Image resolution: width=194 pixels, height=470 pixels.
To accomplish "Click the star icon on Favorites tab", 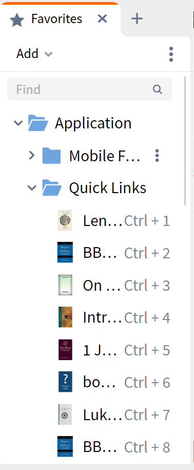I will pos(17,19).
